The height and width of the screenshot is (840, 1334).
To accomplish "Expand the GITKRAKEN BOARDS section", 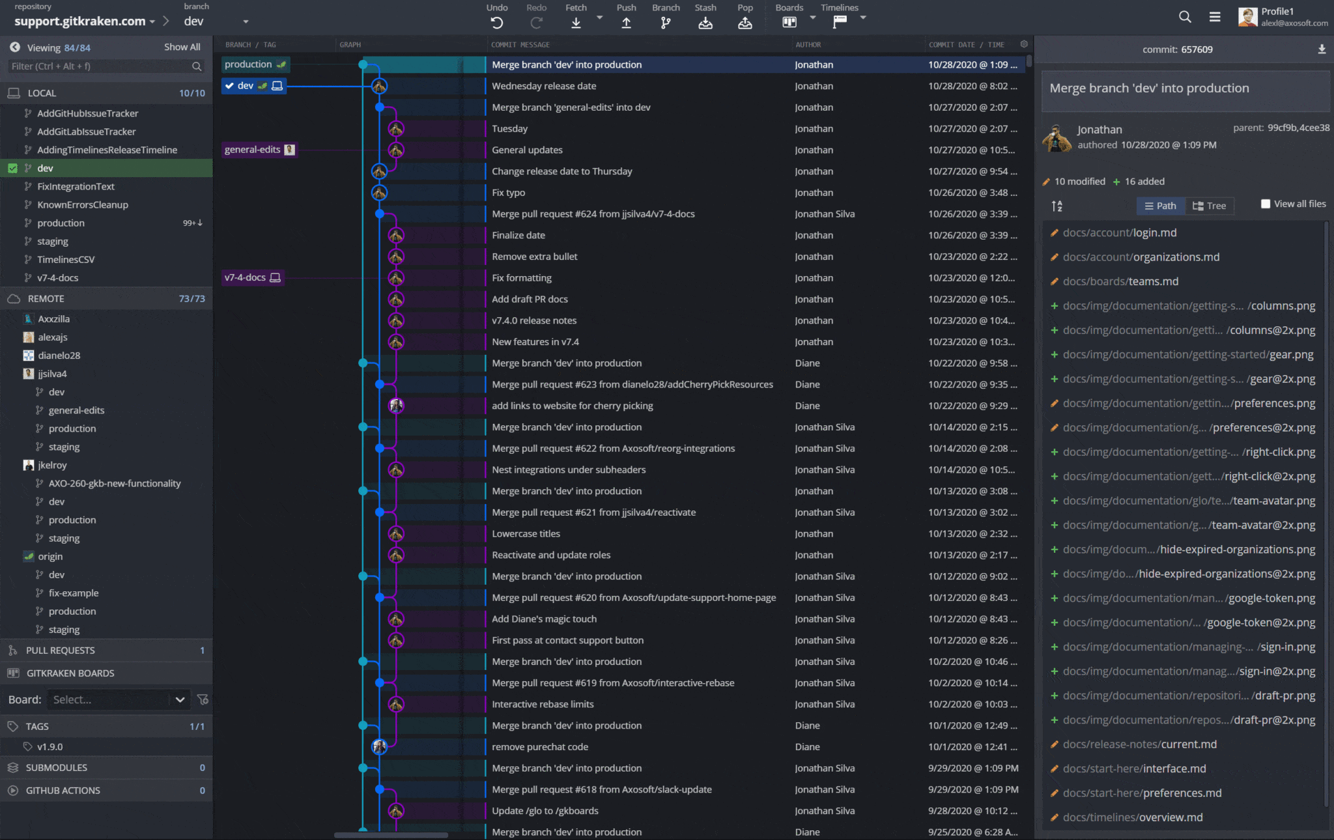I will coord(106,673).
